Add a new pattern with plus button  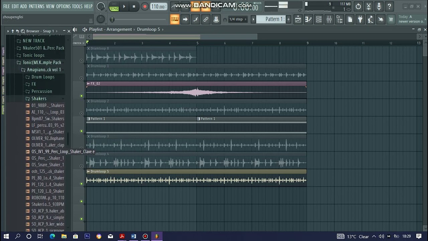(288, 19)
